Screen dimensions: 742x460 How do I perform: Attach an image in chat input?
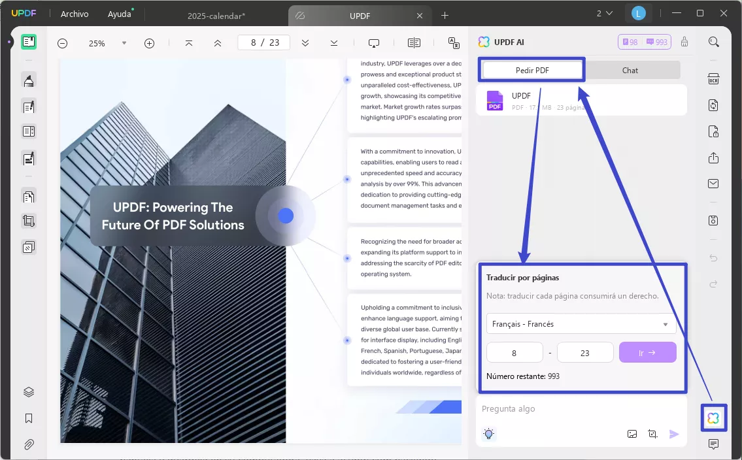(x=632, y=434)
